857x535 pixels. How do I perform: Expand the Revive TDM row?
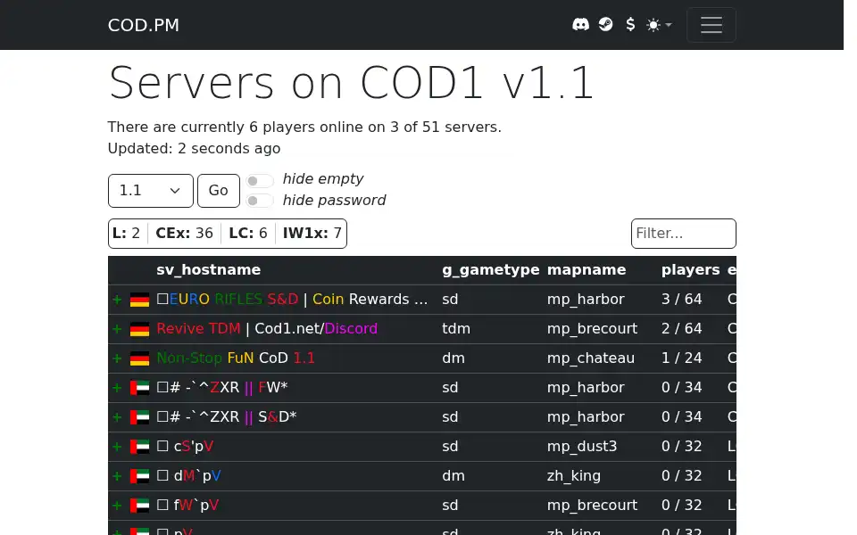click(x=117, y=329)
